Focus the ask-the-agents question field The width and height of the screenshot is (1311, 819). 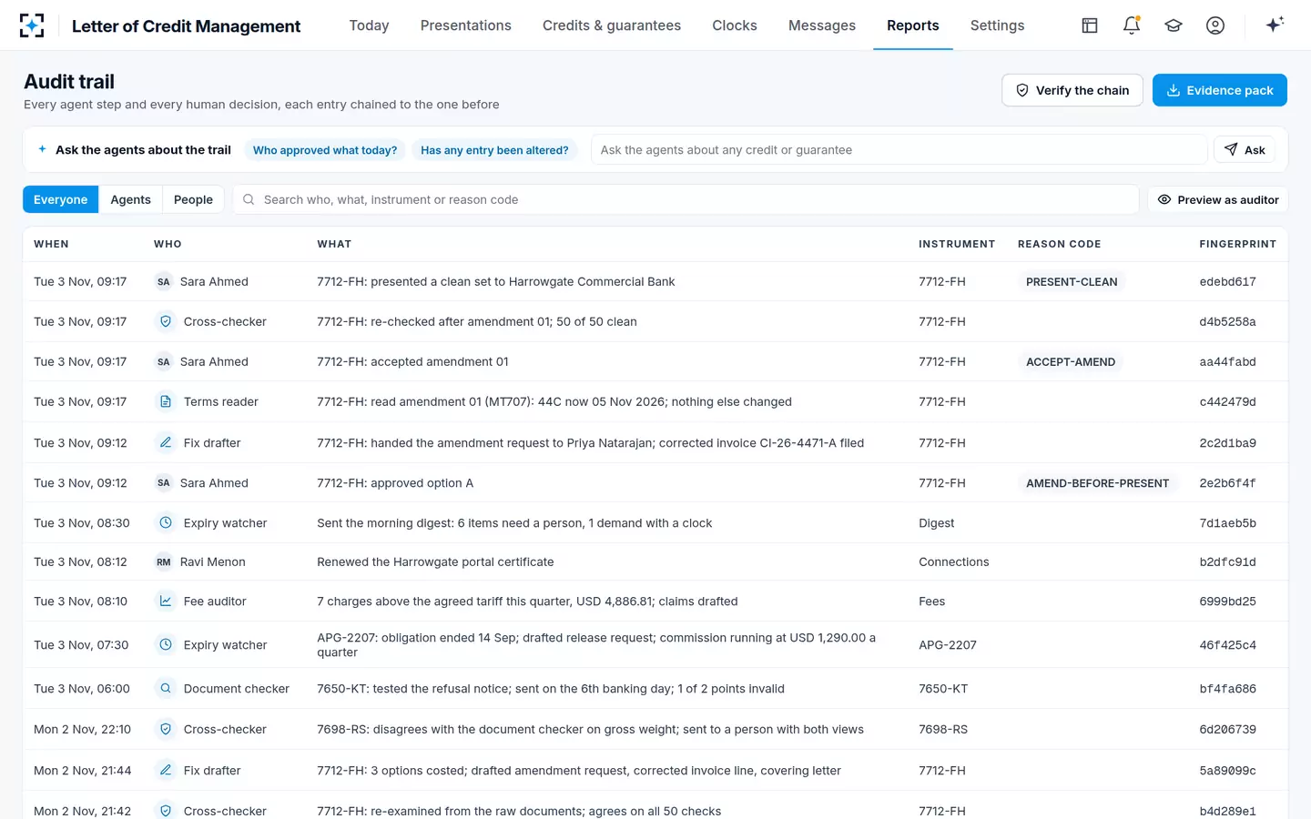899,150
